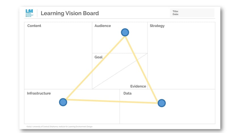
Task: Click the Learning Vision Board heading
Action: [x=70, y=13]
